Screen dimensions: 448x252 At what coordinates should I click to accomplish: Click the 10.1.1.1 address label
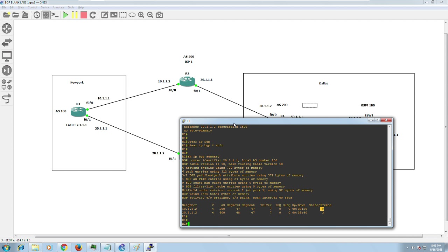coord(104,98)
